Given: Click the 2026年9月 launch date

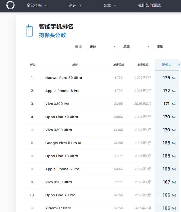Looking at the screenshot, I should point(143,91).
